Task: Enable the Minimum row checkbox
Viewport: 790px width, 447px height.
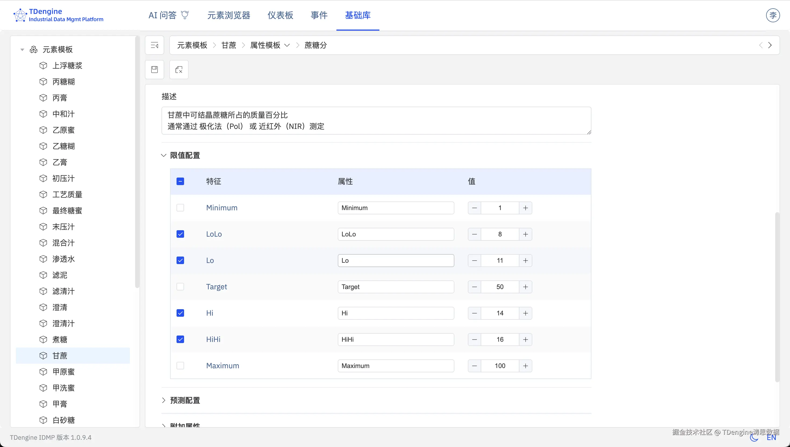Action: tap(180, 208)
